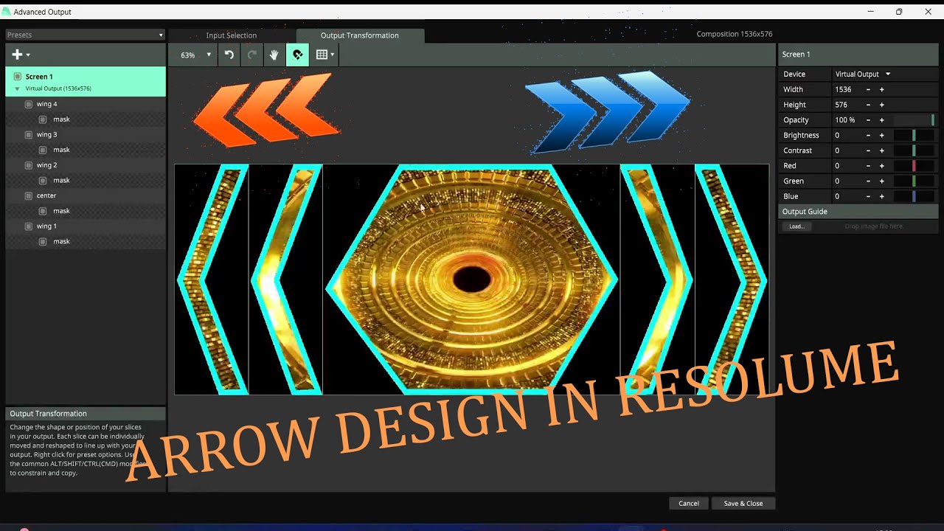Open the add screen plus menu
Viewport: 944px width, 531px height.
(21, 55)
